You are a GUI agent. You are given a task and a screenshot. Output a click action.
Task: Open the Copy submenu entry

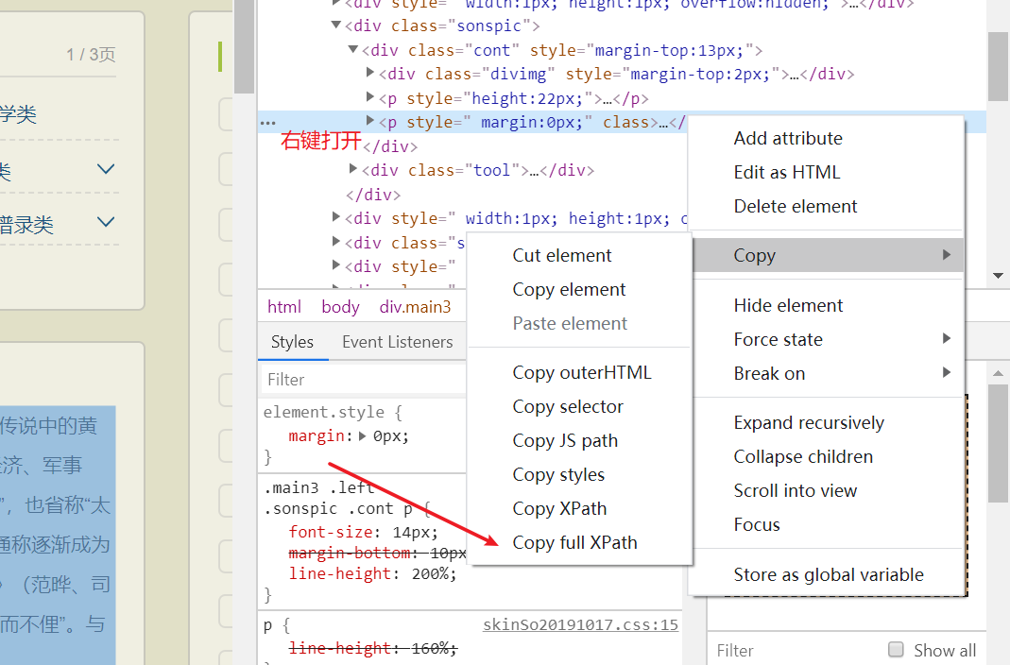click(827, 255)
